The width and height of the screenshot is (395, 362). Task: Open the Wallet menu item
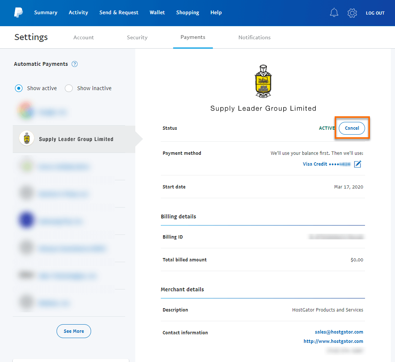coord(157,13)
